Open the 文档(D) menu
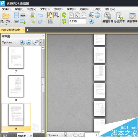This screenshot has height=137, width=138. [45, 9]
